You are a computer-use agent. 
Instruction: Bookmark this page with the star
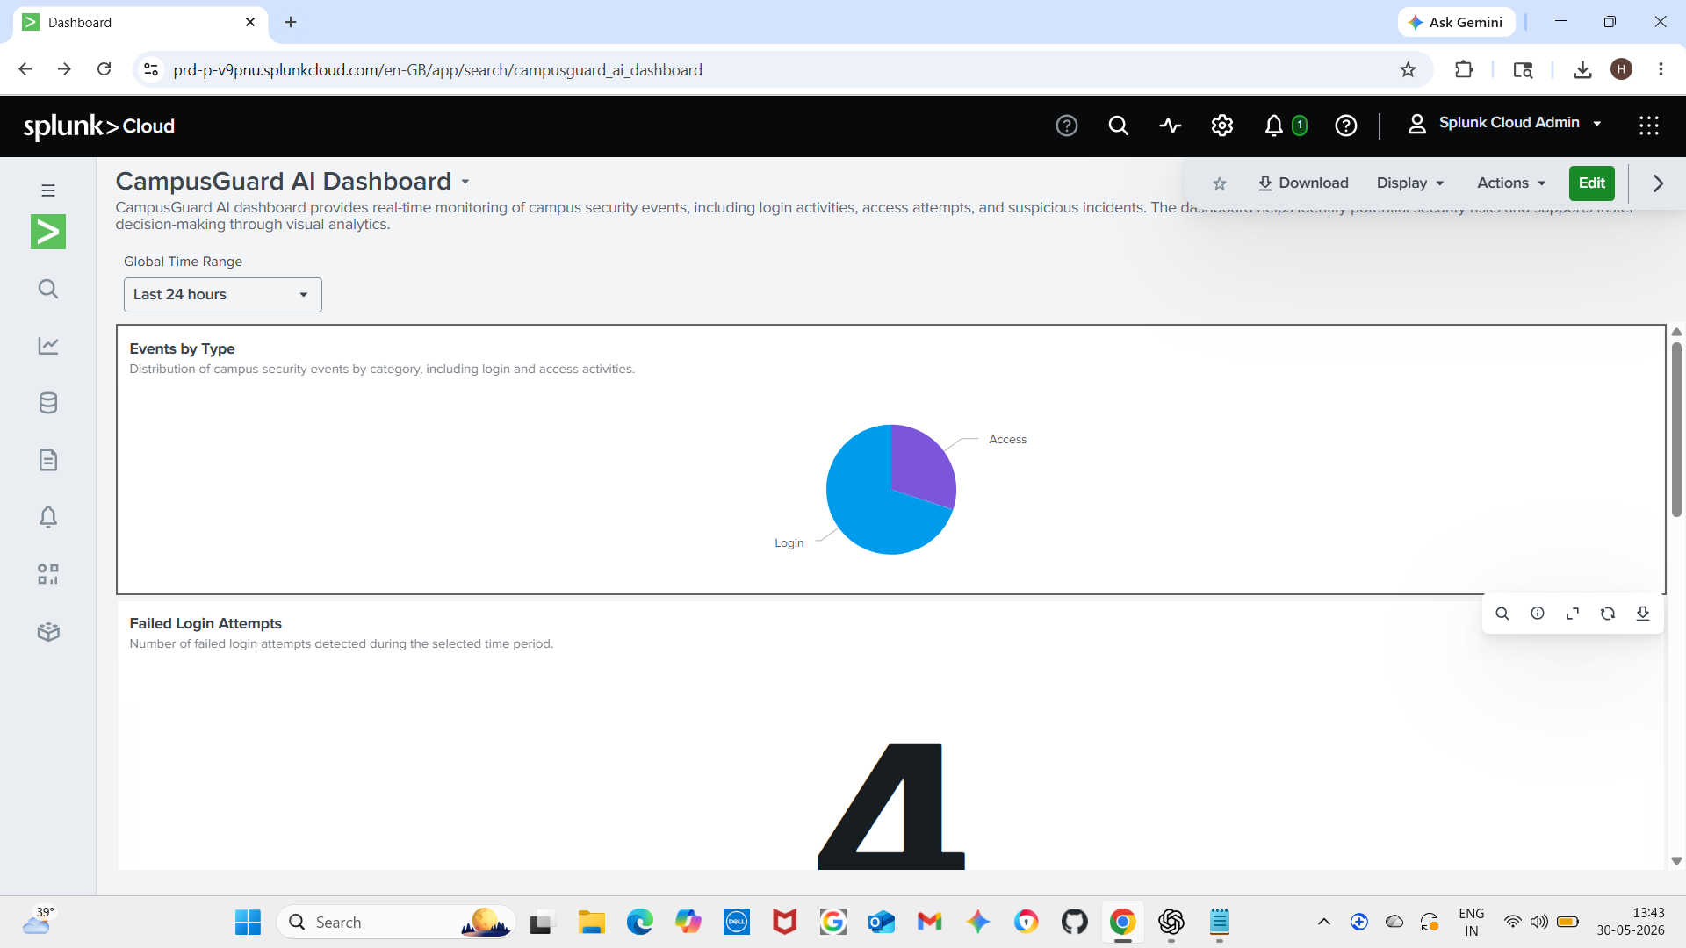1409,69
